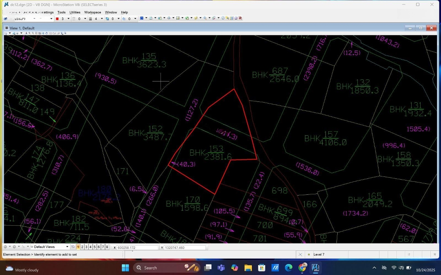
Task: Click the Utilities menu
Action: [75, 12]
